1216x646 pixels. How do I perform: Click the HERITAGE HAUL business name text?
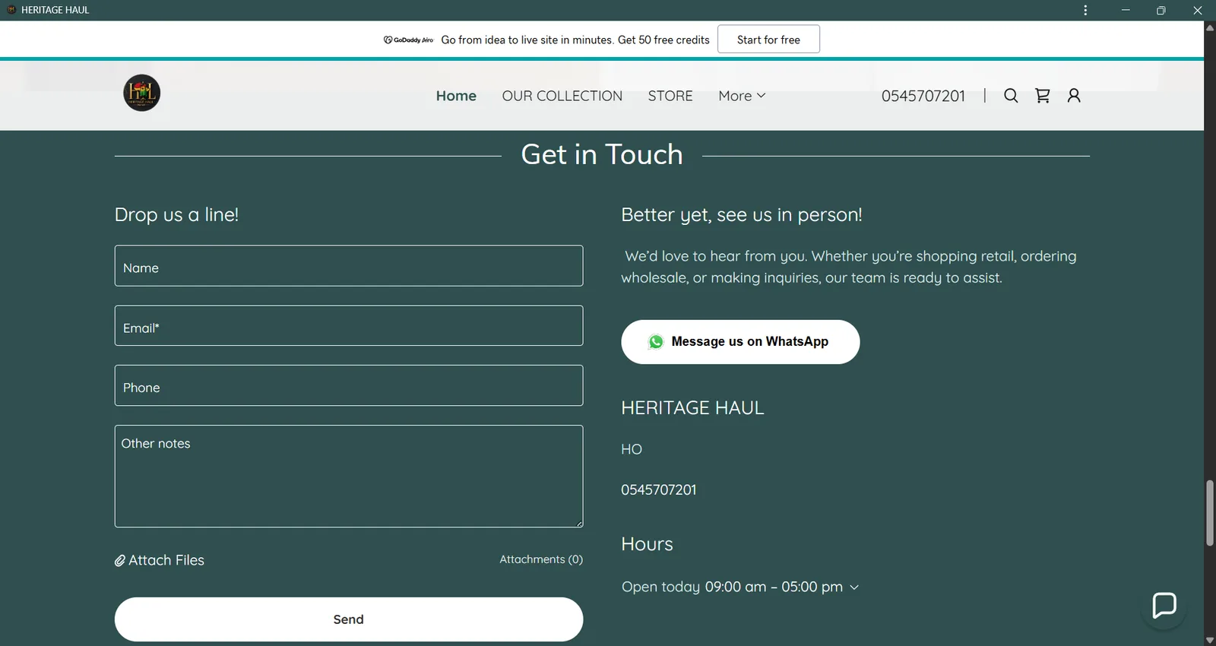point(692,408)
